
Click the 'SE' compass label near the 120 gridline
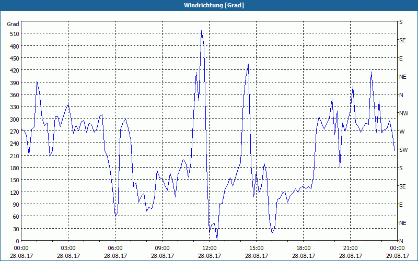(x=402, y=186)
